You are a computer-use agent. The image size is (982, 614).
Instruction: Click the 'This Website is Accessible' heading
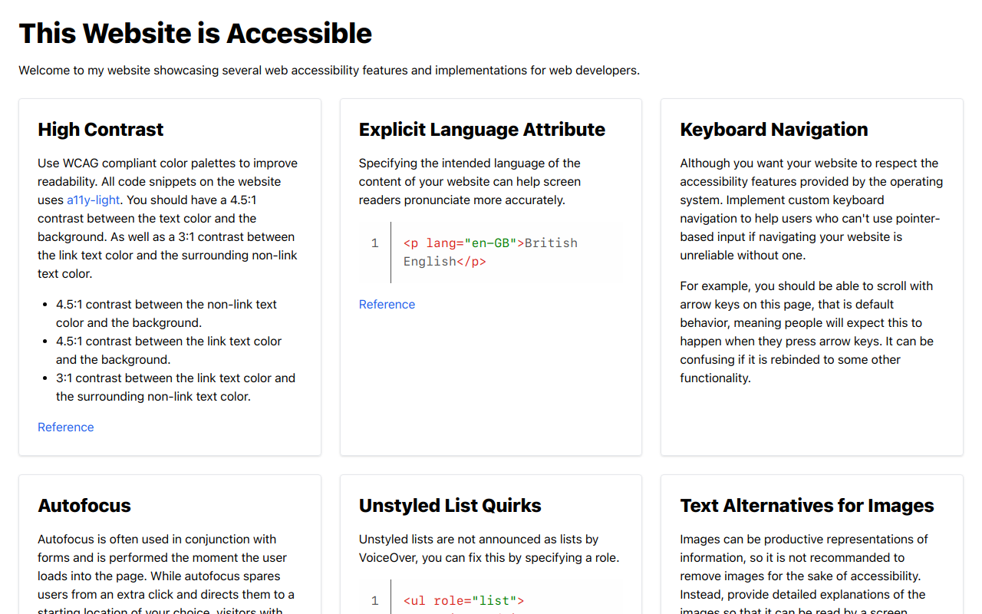(x=196, y=33)
